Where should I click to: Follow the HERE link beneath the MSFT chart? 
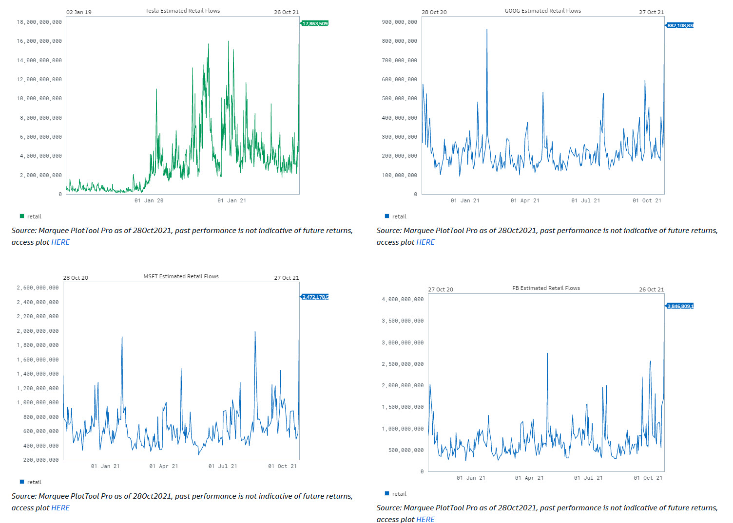pyautogui.click(x=60, y=508)
